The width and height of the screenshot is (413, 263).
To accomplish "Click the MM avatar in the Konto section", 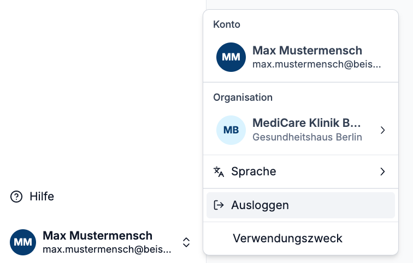I will (x=231, y=57).
